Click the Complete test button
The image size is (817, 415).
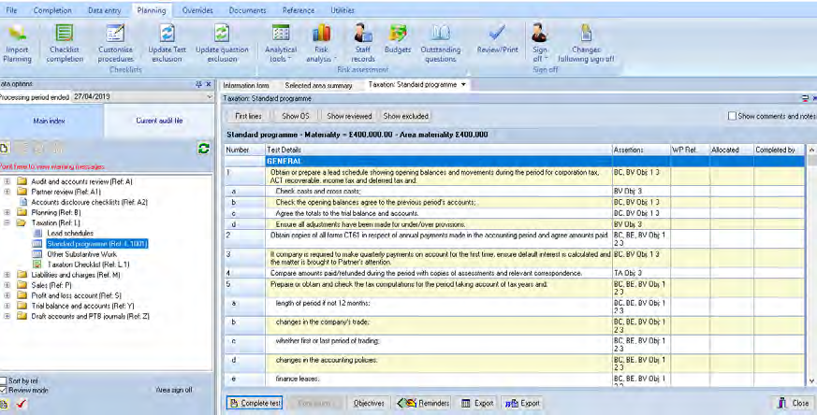(x=255, y=403)
